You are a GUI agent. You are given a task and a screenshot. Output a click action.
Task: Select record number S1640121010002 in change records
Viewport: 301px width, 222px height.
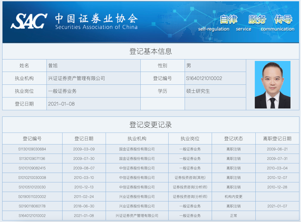(32, 216)
